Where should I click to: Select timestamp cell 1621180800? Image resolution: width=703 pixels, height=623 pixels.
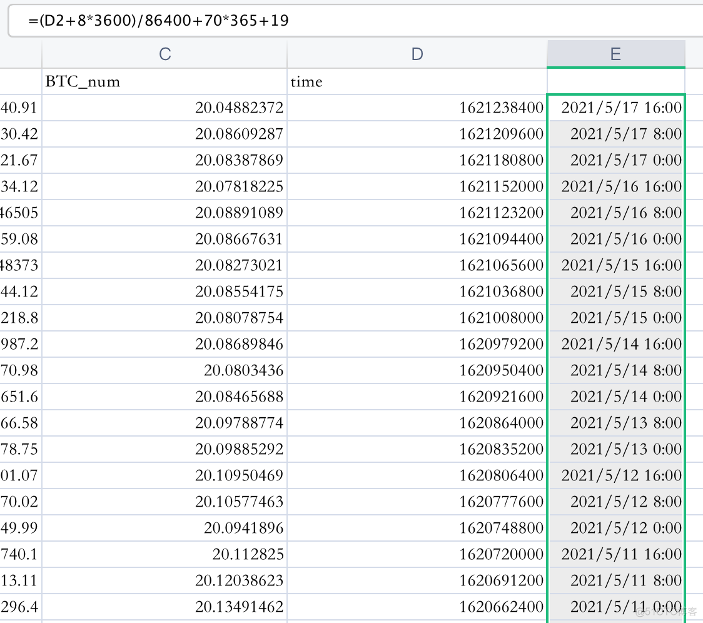(x=417, y=160)
